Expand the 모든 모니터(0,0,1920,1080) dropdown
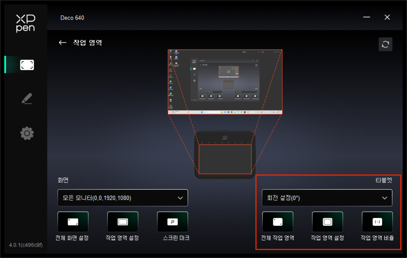The image size is (407, 258). pos(123,198)
